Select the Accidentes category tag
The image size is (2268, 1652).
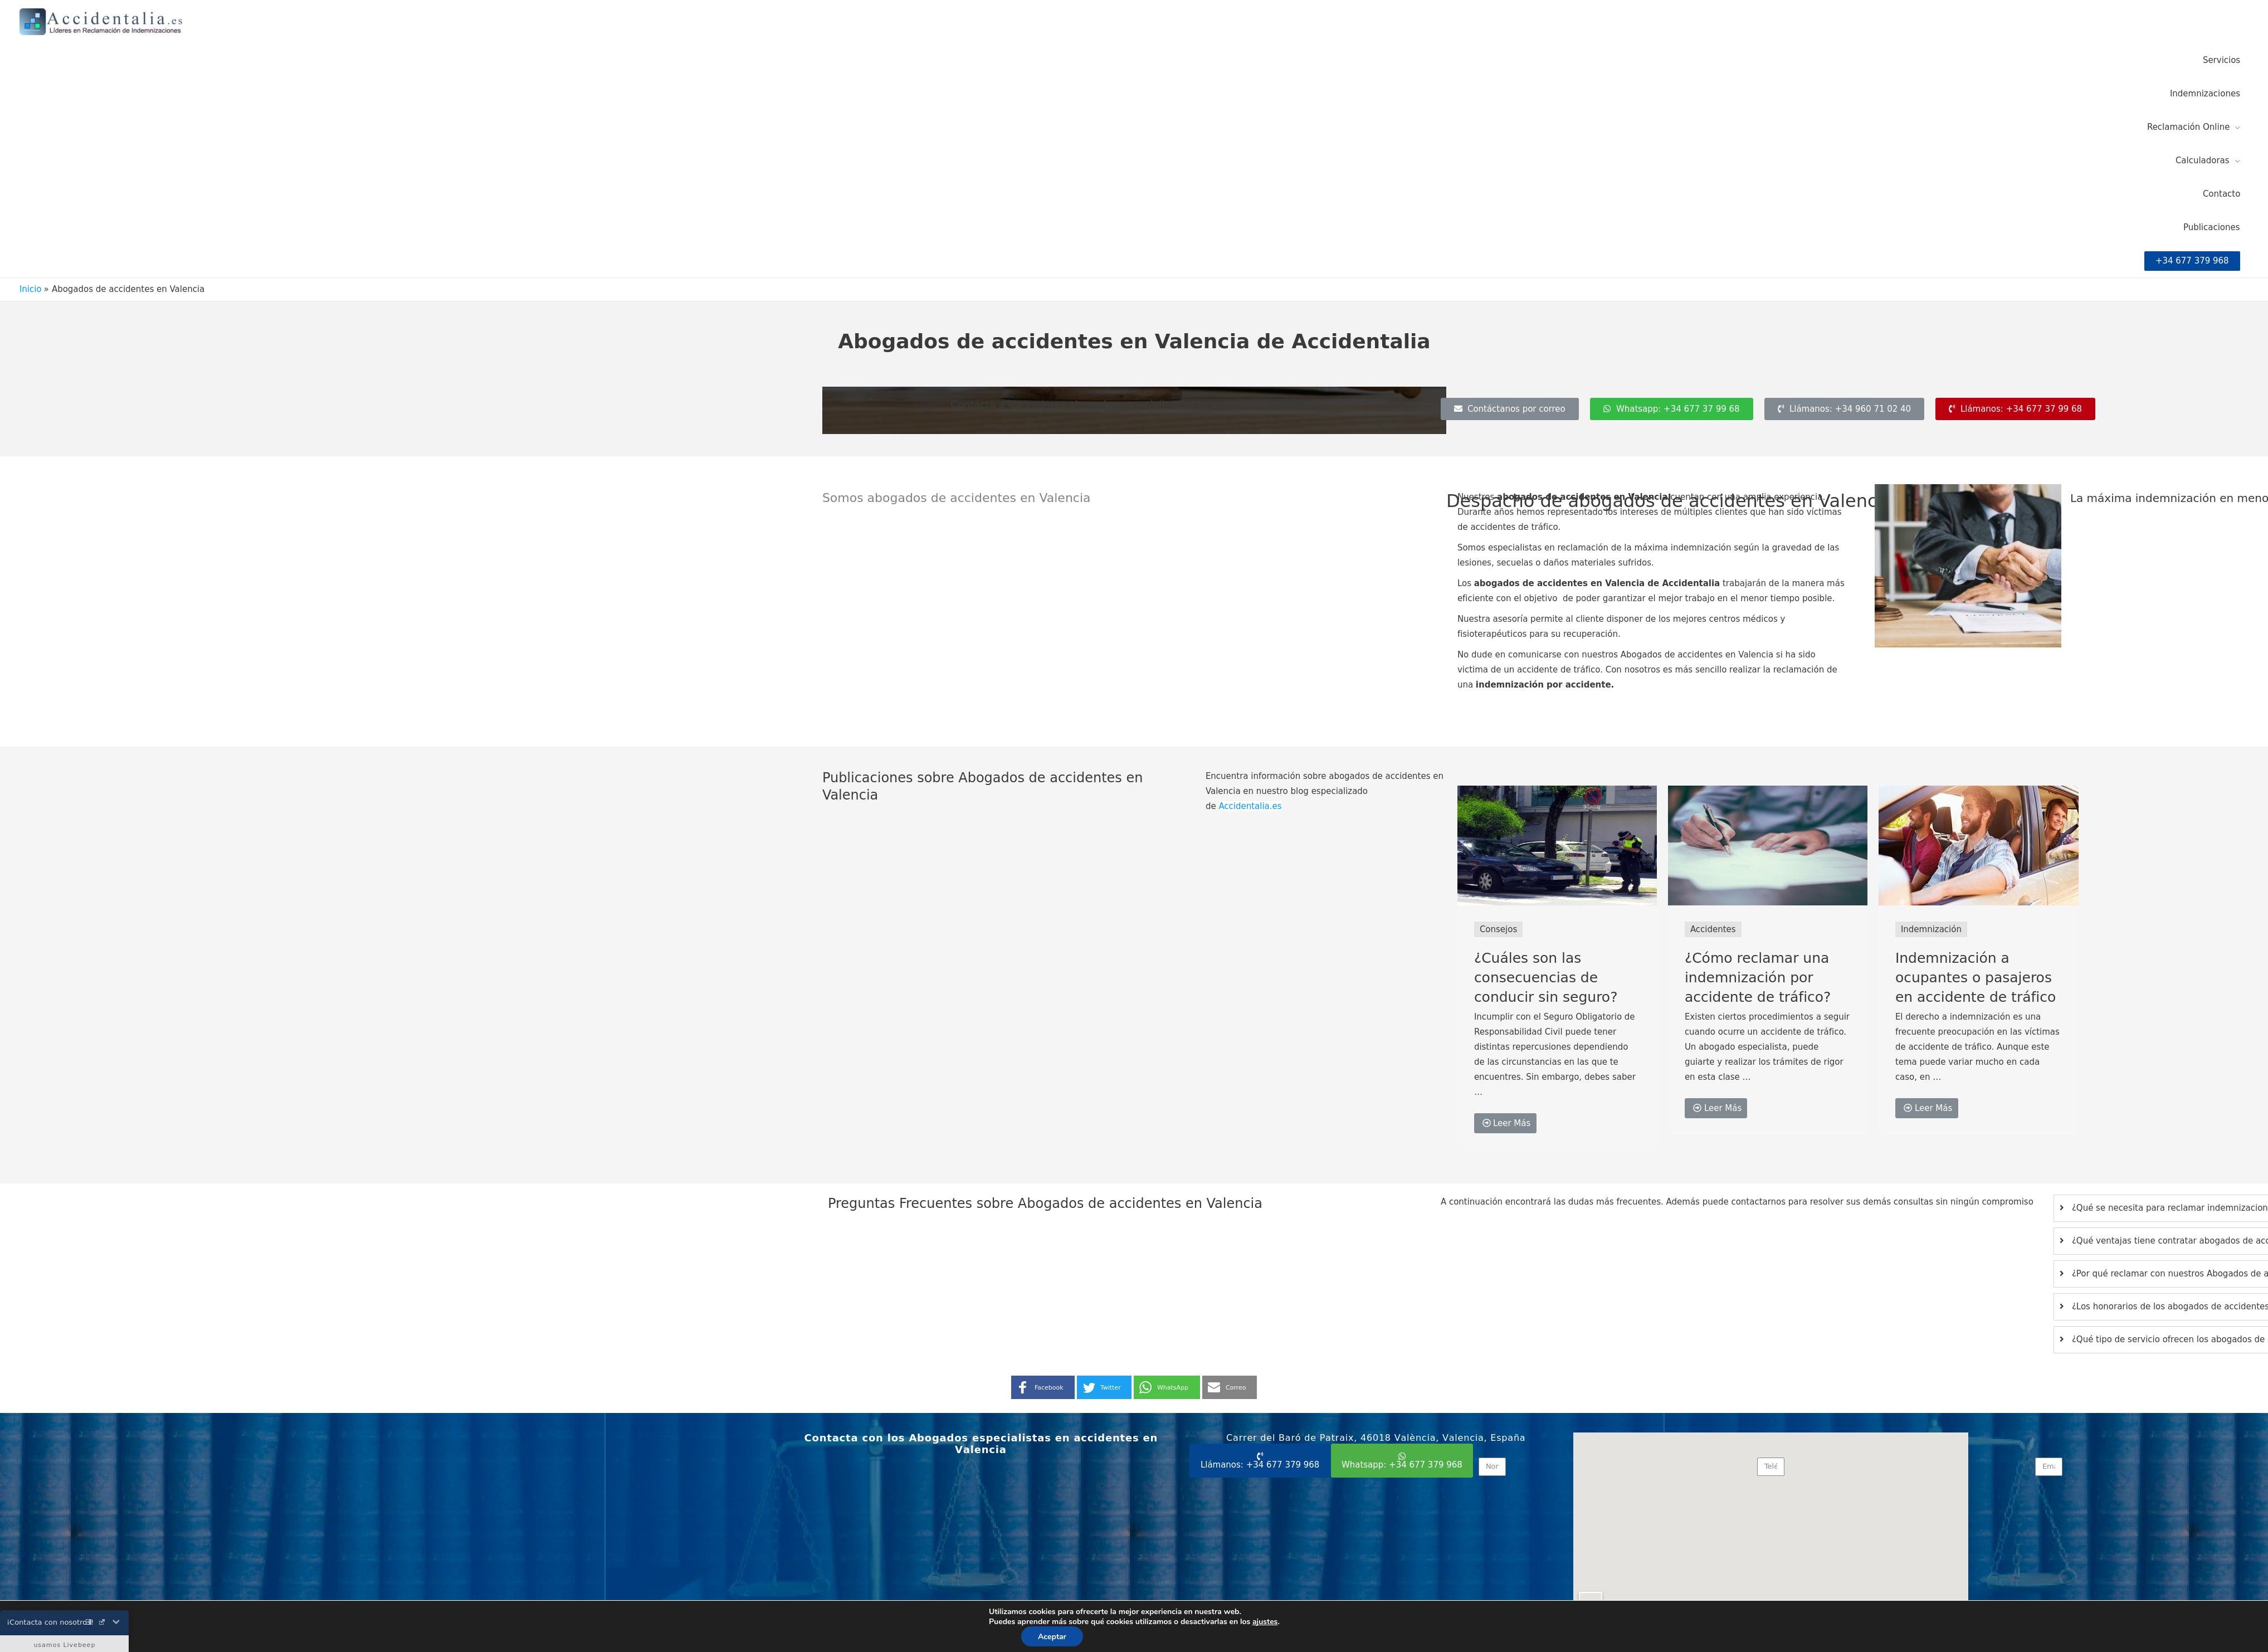pyautogui.click(x=1712, y=929)
